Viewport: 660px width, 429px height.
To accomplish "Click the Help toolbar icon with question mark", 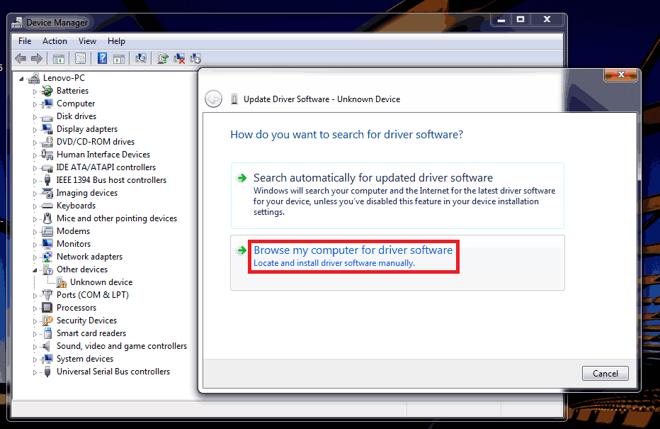I will point(103,58).
